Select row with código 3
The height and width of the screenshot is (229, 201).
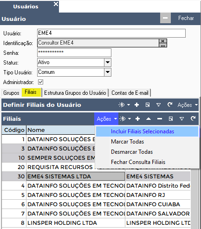pos(48,149)
